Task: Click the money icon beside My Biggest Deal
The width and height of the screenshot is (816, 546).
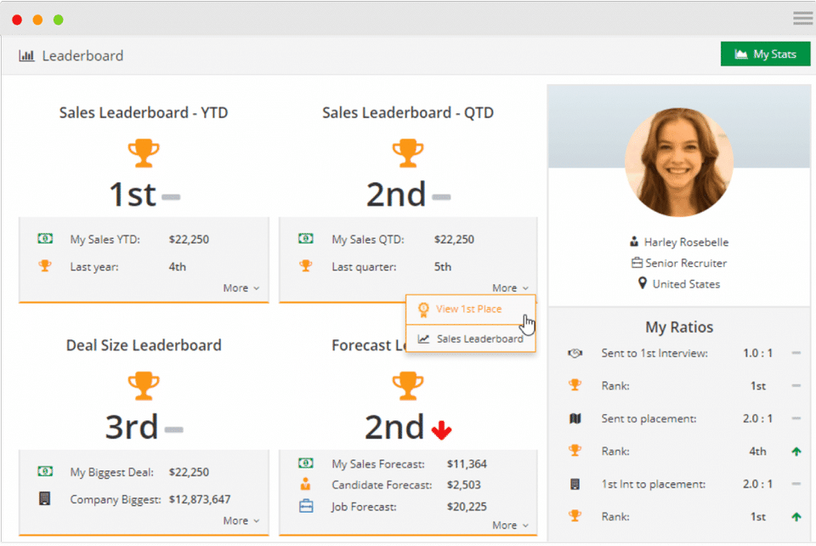Action: coord(45,471)
